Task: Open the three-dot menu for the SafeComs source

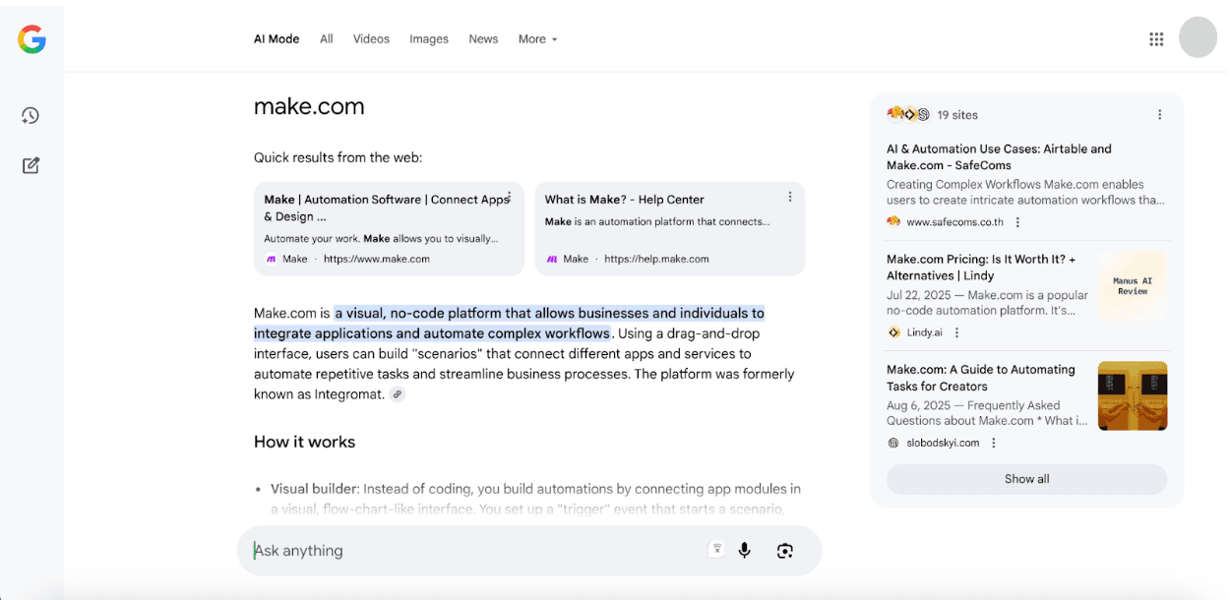Action: coord(1016,221)
